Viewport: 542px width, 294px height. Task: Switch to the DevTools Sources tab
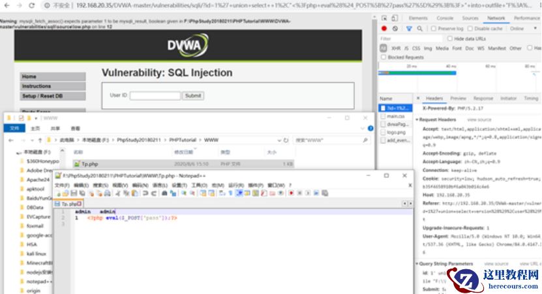coord(470,18)
